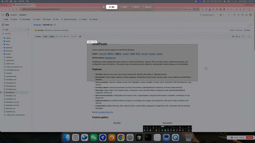Edit README.md with the pencil icon
Image resolution: width=255 pixels, height=143 pixels.
click(x=243, y=37)
